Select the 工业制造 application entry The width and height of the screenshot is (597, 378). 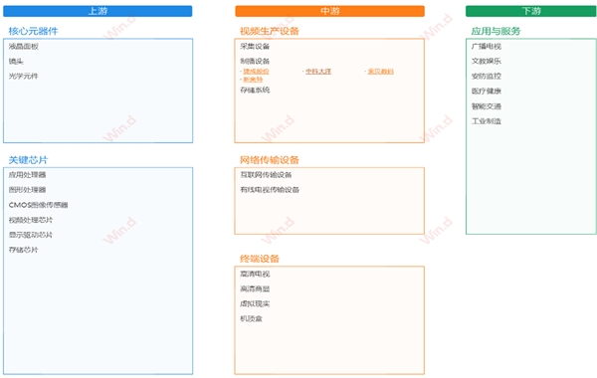coord(487,121)
